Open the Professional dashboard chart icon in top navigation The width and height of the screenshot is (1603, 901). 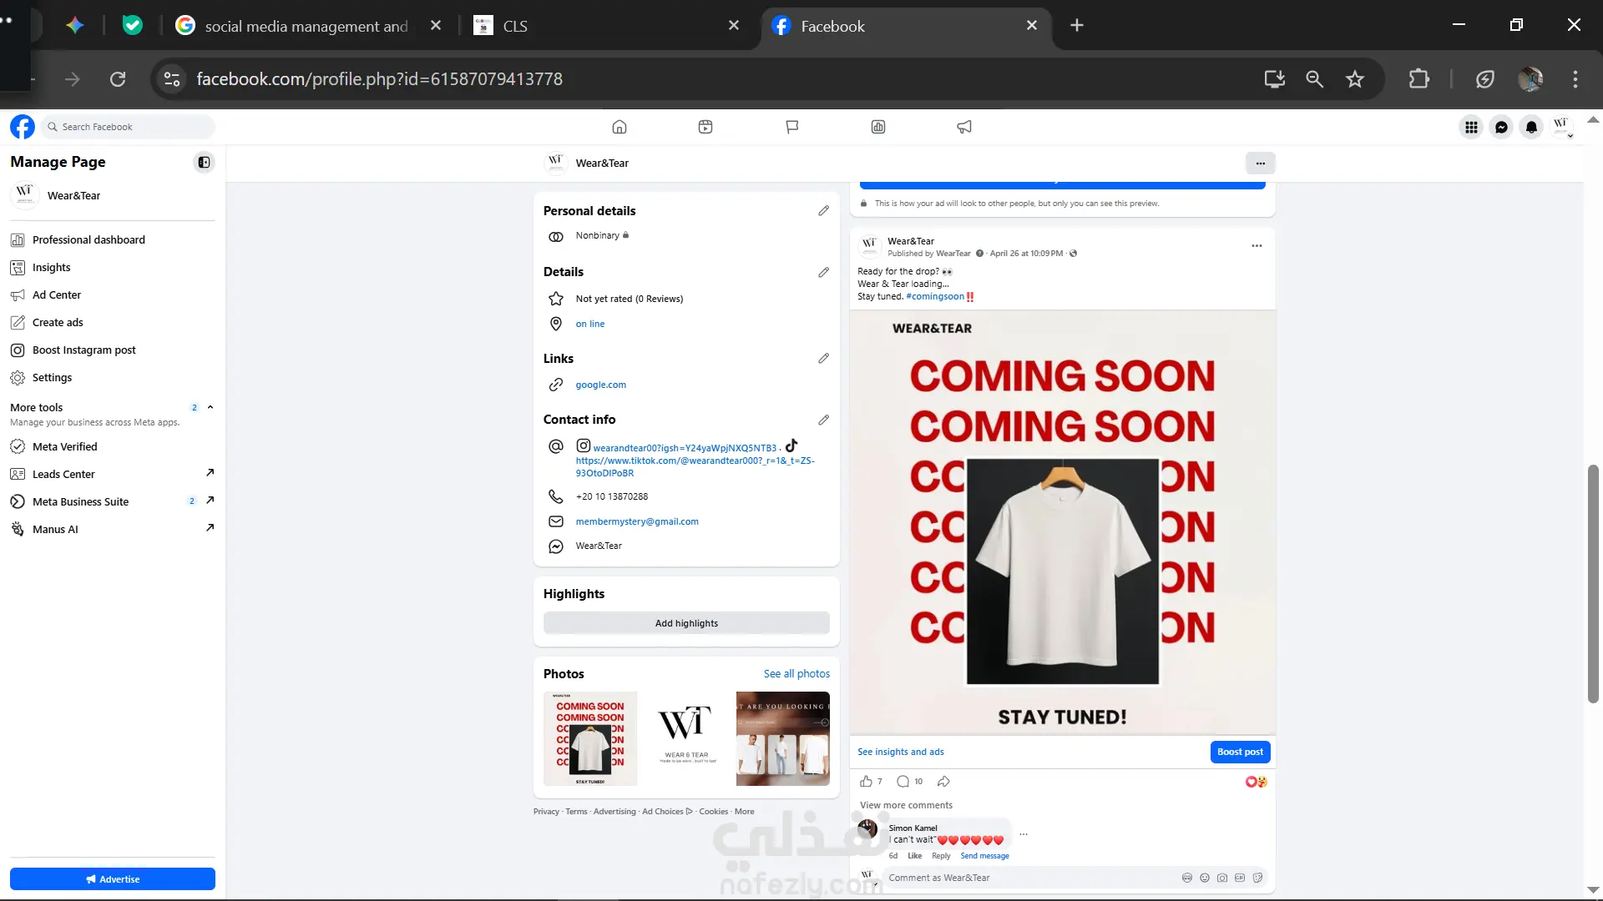point(878,127)
